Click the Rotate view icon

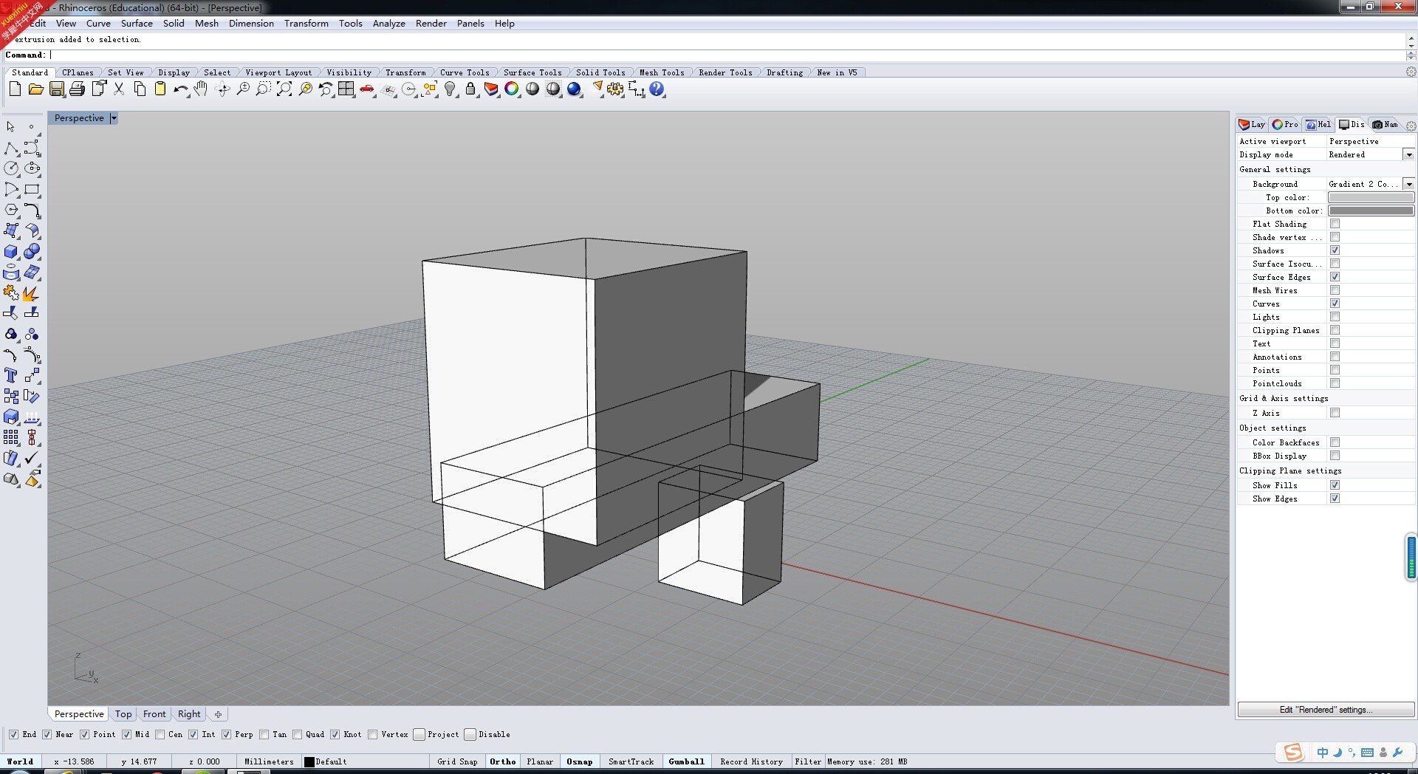click(222, 89)
